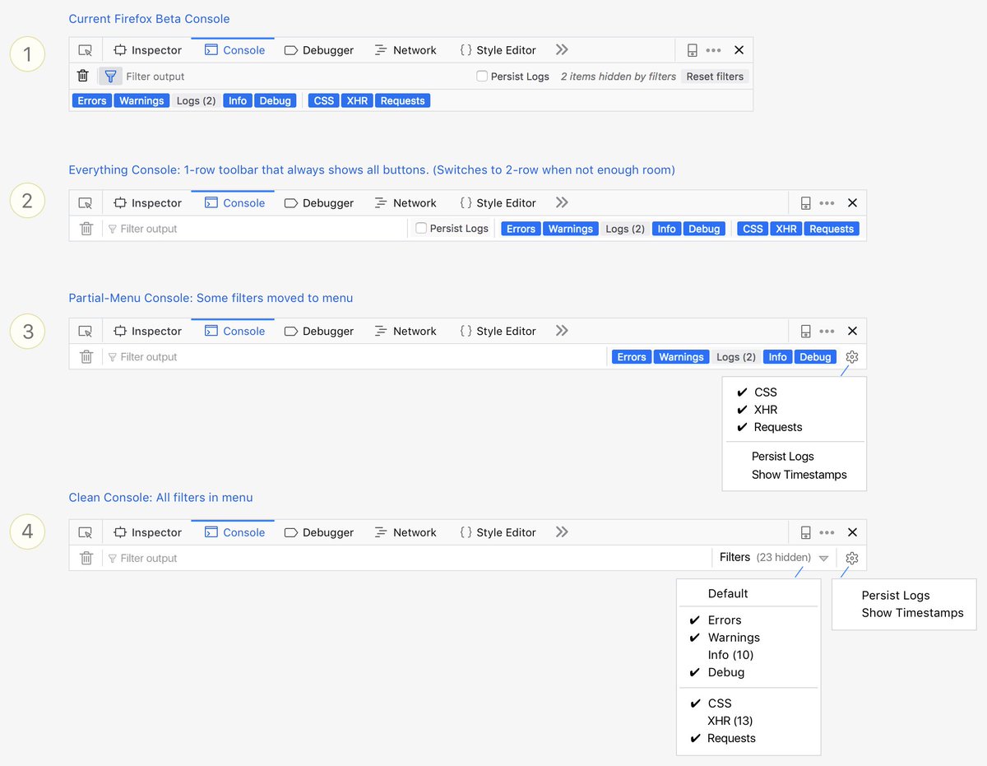
Task: Click Filter output field in mockup 4
Action: point(407,558)
